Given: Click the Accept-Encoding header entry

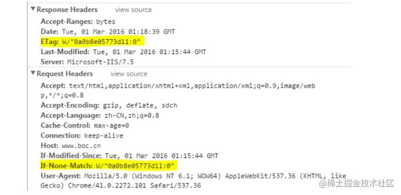Looking at the screenshot, I should coord(109,105).
